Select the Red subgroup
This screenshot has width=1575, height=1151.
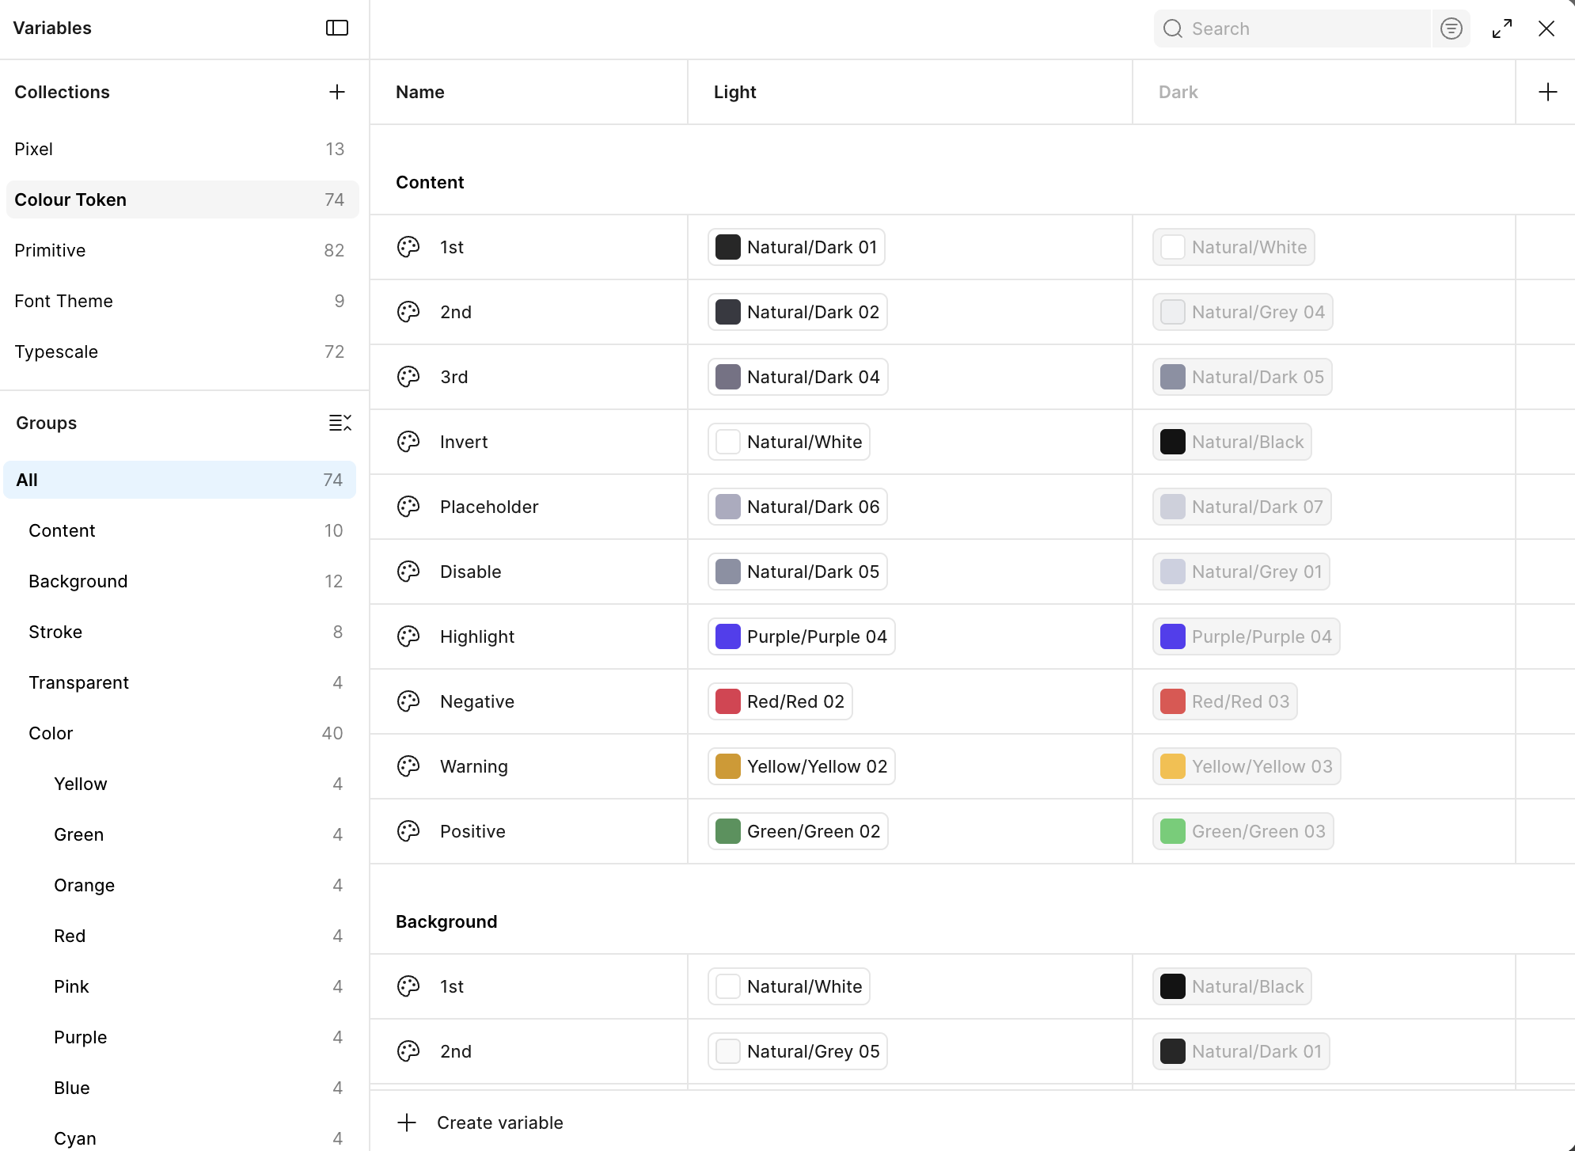pyautogui.click(x=180, y=936)
